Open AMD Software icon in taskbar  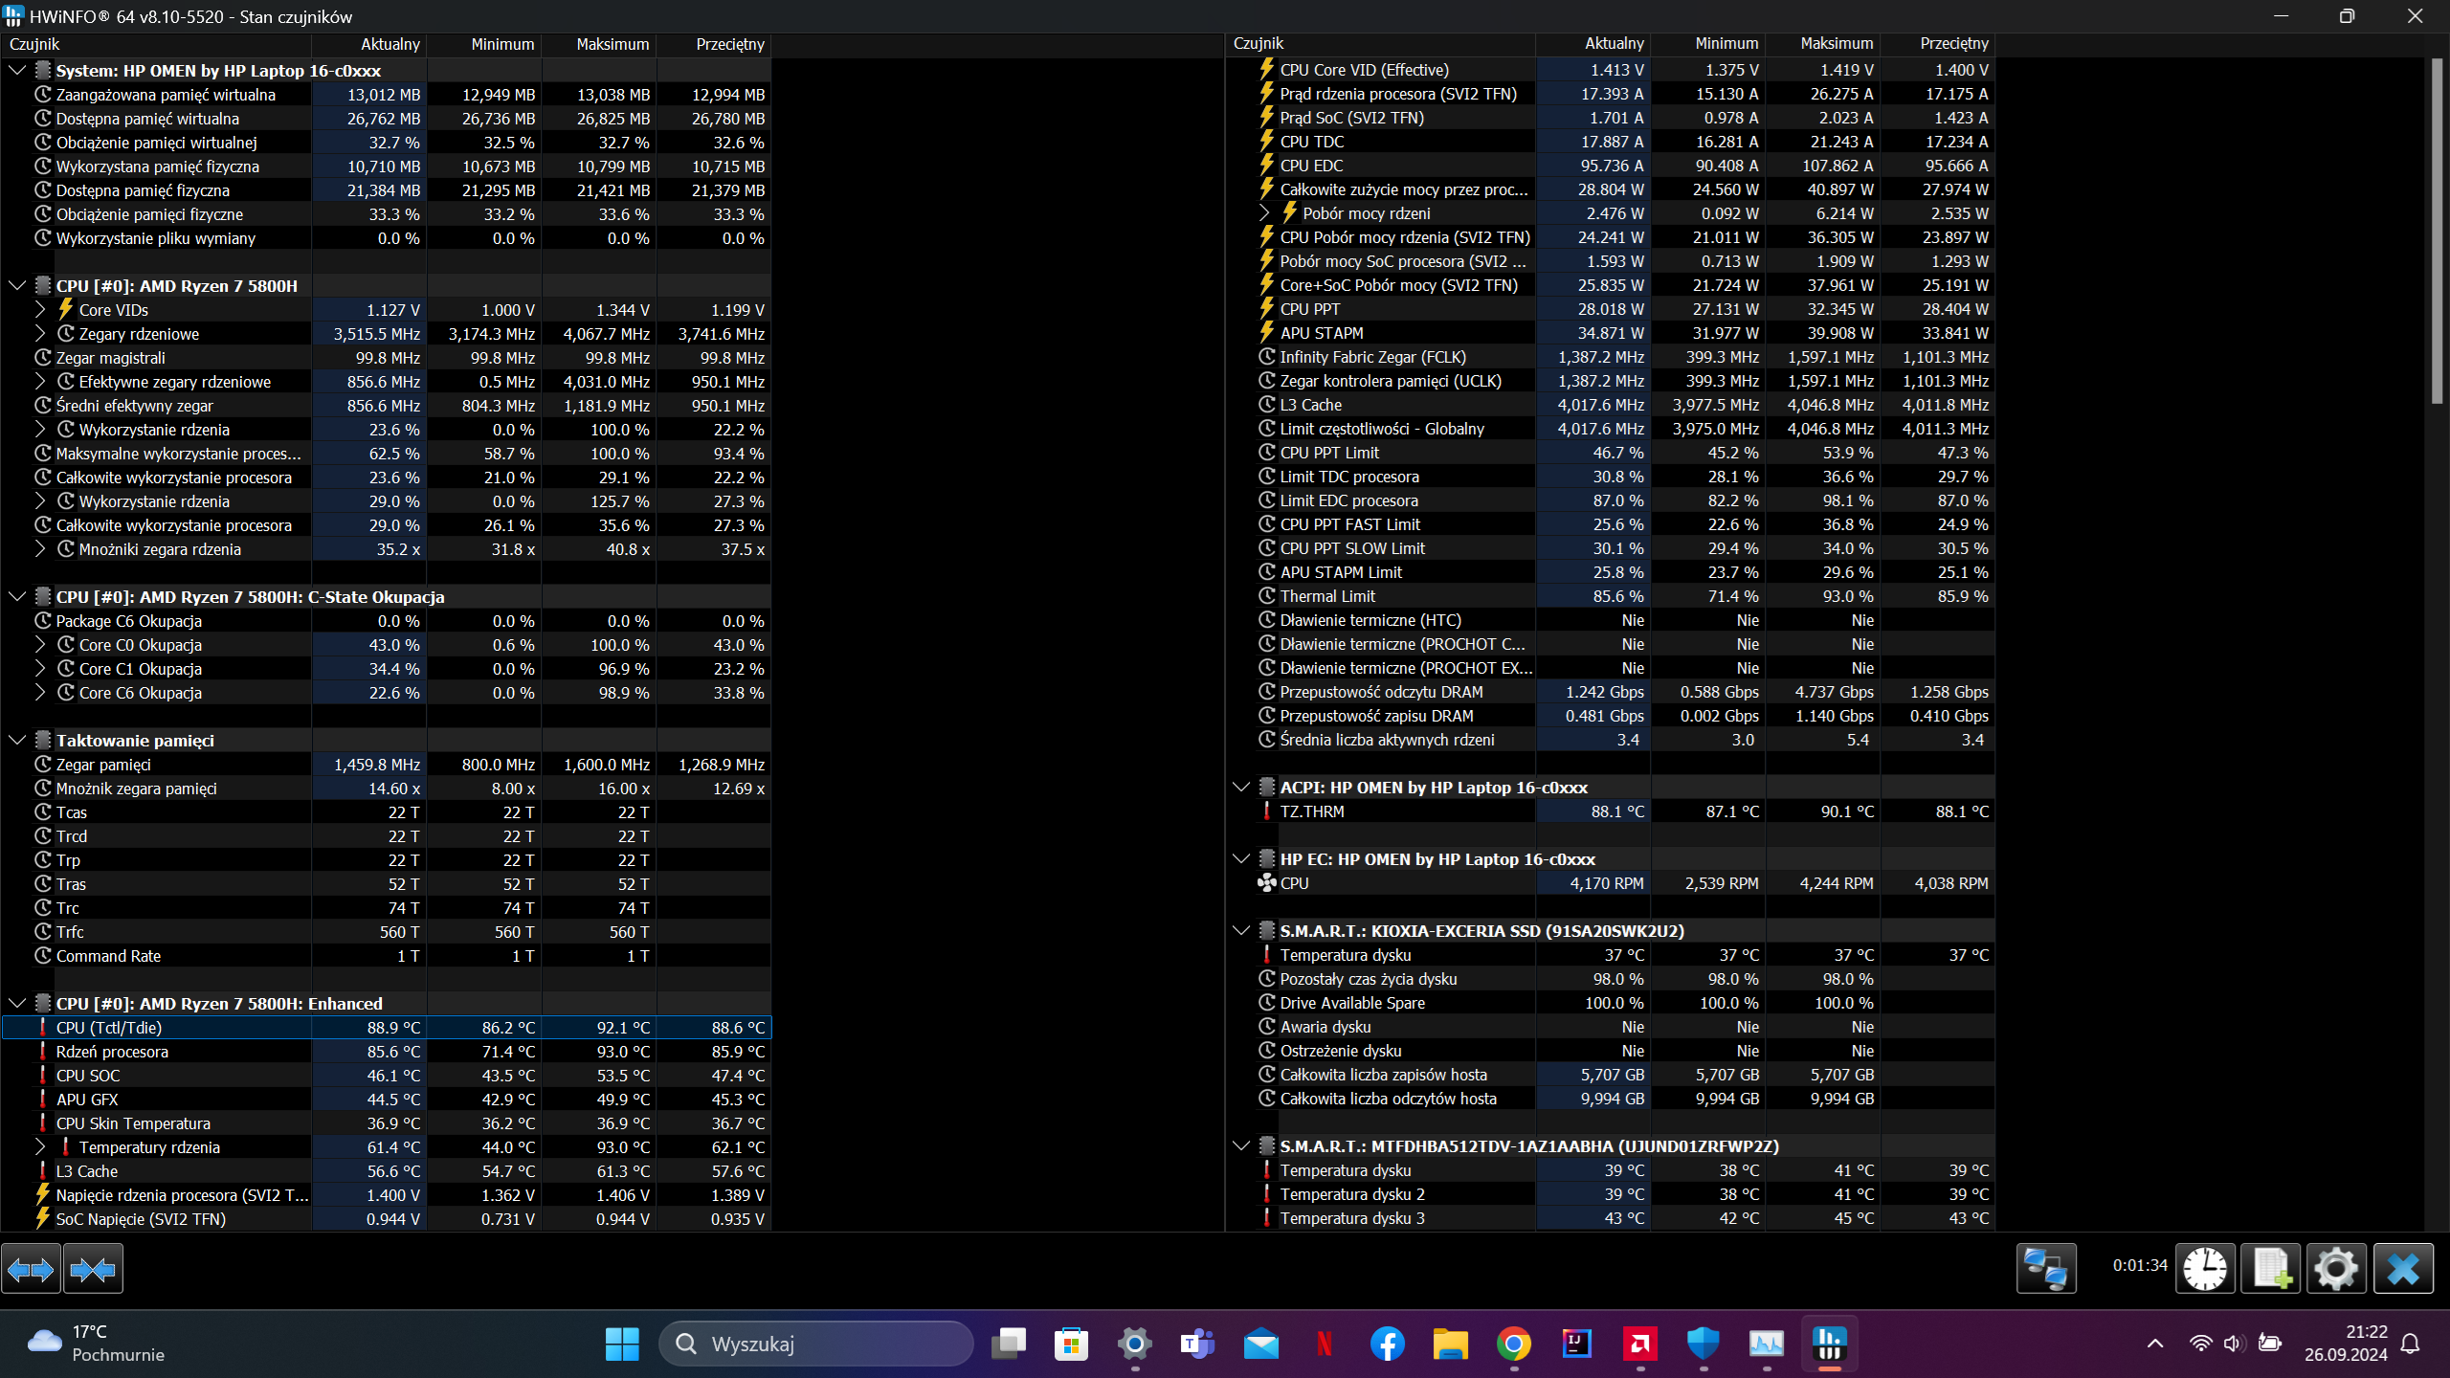[x=1639, y=1344]
